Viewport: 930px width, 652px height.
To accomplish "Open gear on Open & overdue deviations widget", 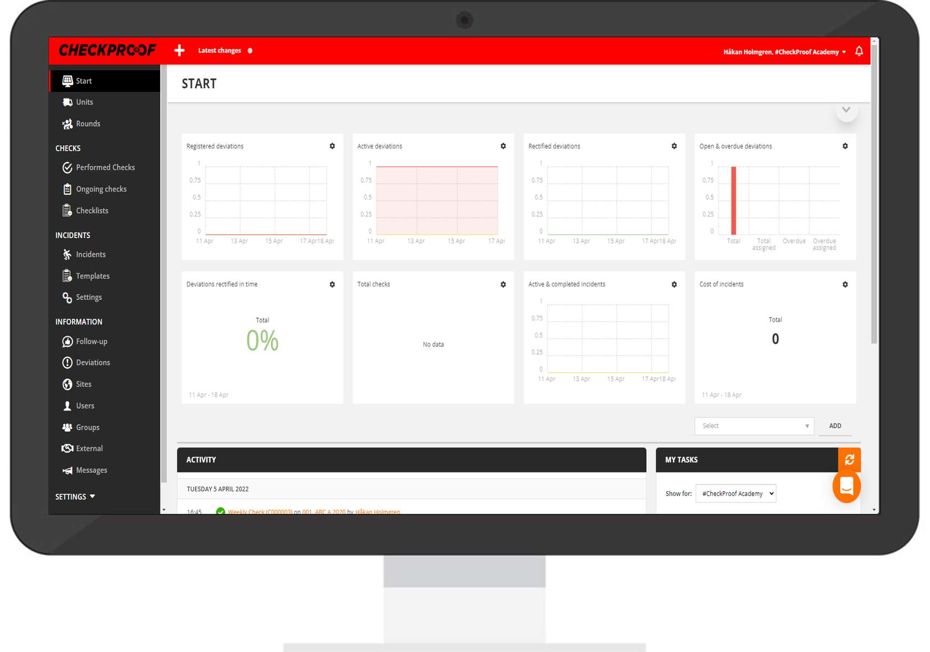I will [845, 146].
